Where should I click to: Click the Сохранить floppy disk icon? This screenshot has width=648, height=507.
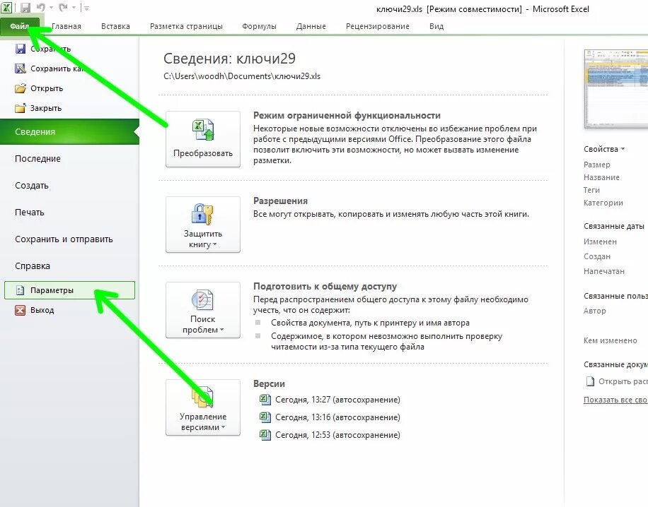pyautogui.click(x=21, y=49)
